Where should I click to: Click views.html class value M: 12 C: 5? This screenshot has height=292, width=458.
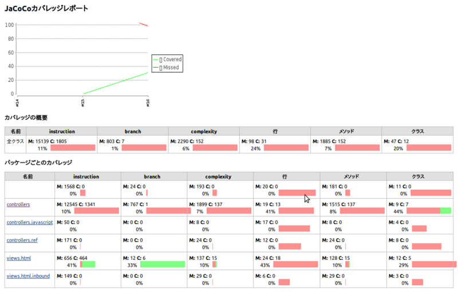400,258
